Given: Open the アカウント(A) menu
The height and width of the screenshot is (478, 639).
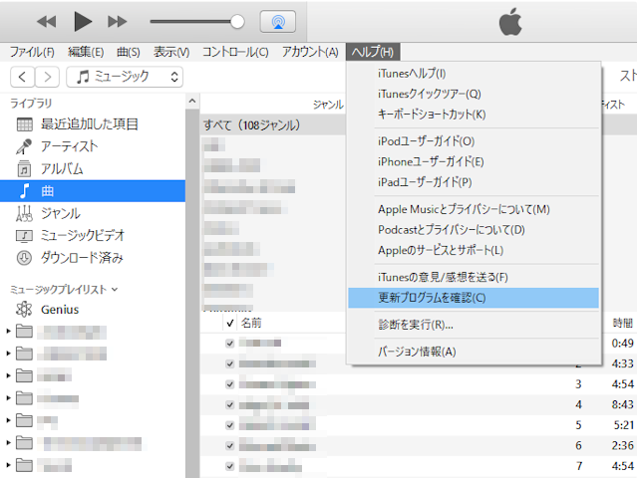Looking at the screenshot, I should click(x=310, y=52).
